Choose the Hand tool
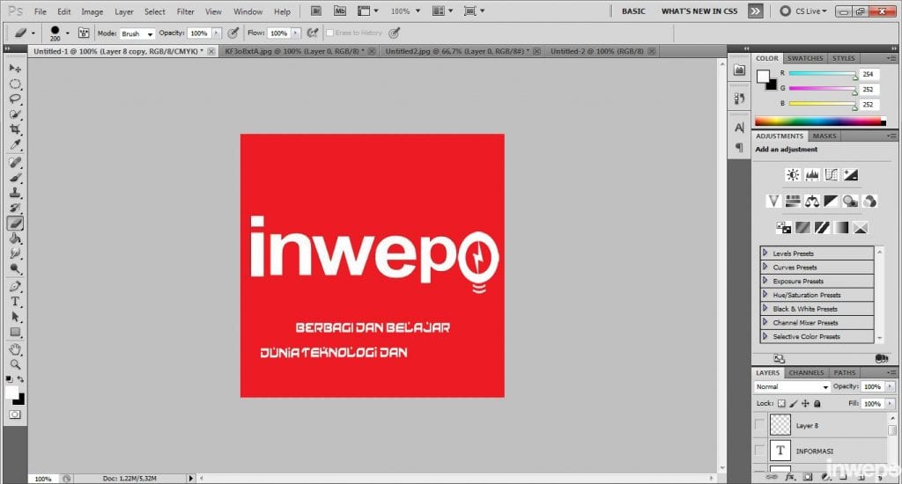This screenshot has width=902, height=484. point(15,349)
